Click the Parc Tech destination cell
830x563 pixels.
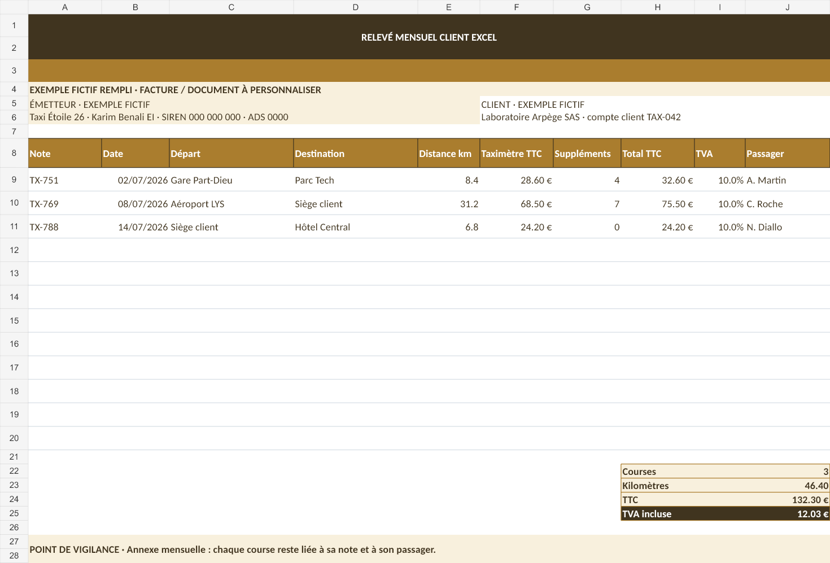(x=356, y=180)
